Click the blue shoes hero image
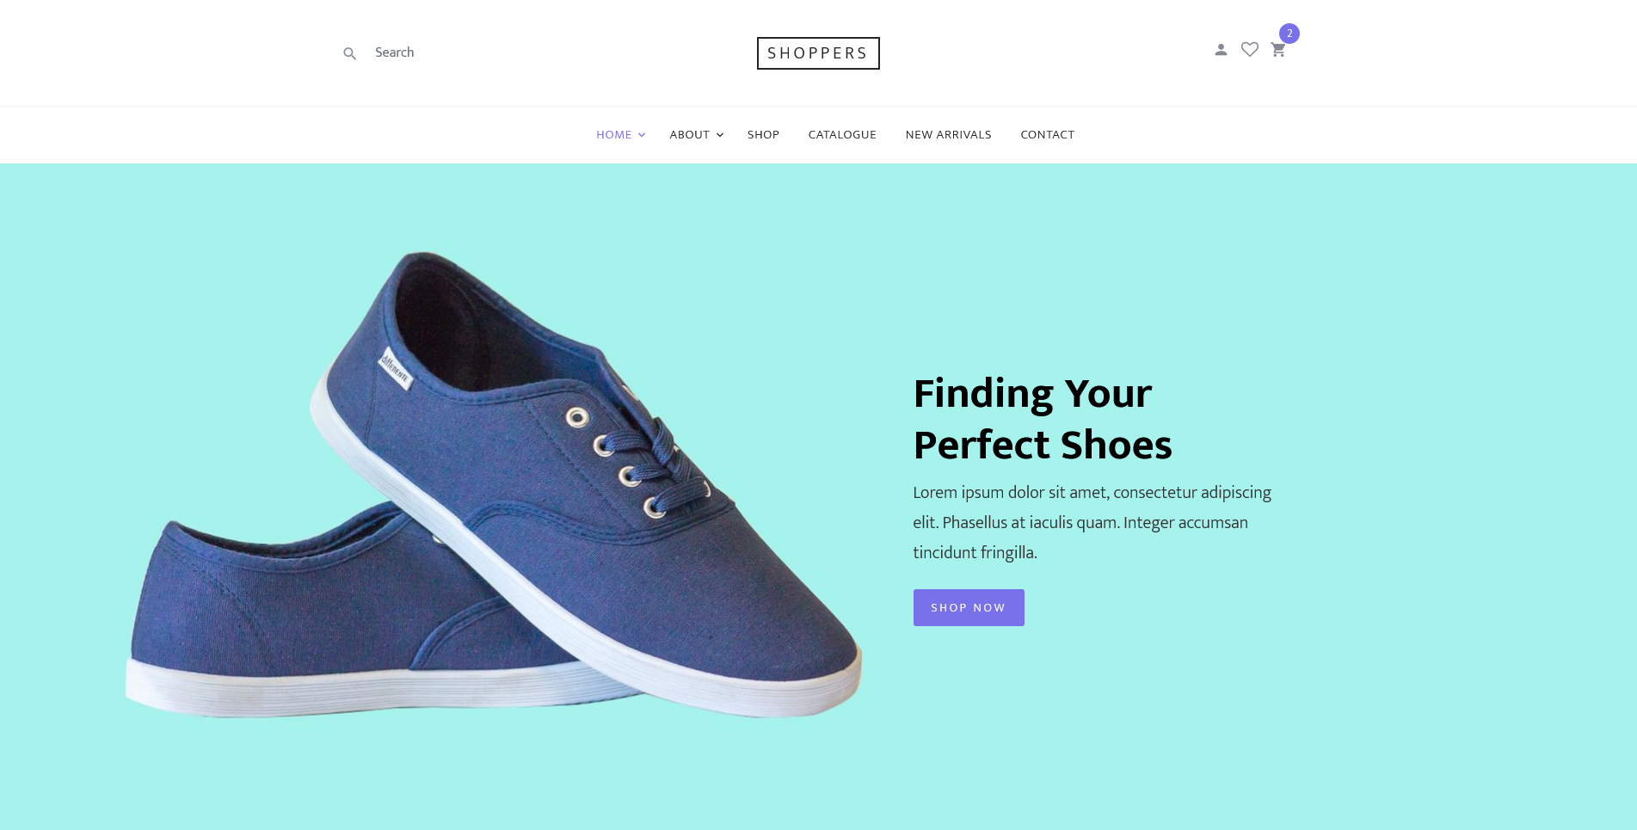This screenshot has width=1637, height=830. pos(494,484)
